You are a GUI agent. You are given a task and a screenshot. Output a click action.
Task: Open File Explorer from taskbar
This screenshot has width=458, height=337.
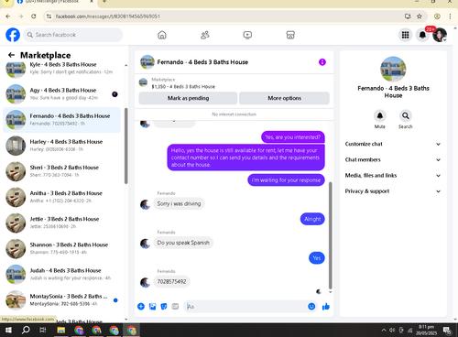(61, 330)
